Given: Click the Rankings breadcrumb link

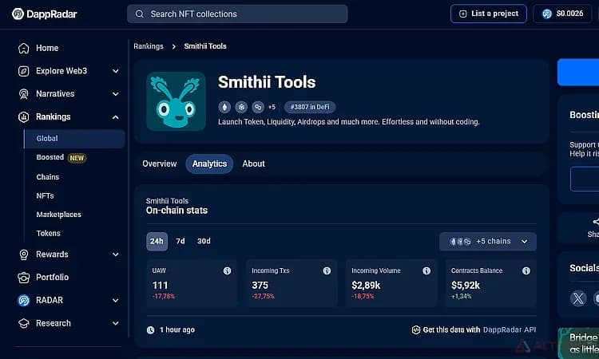Looking at the screenshot, I should click(149, 46).
